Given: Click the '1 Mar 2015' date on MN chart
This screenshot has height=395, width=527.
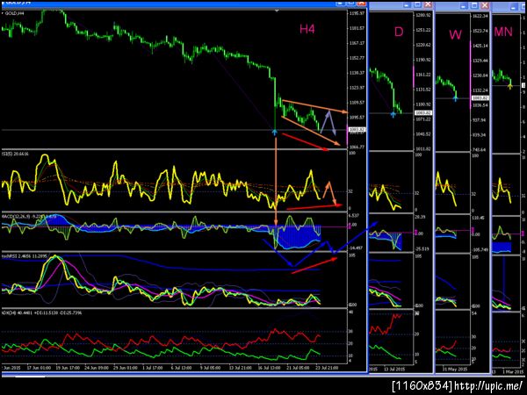Looking at the screenshot, I should click(x=513, y=372).
